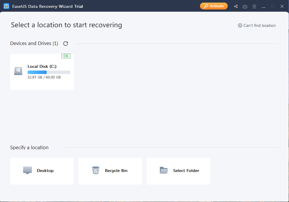Click the capacity bar of Local Disk (C:)
This screenshot has width=289, height=202.
tap(49, 72)
